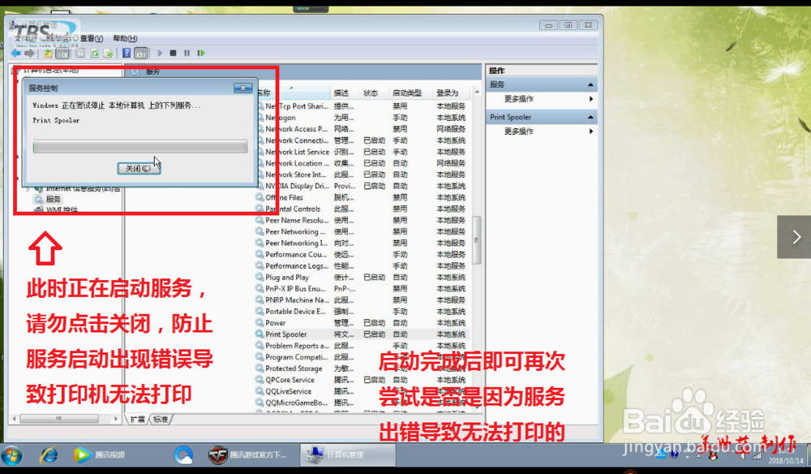The height and width of the screenshot is (474, 811).
Task: Click the progress bar in 服务控制 dialog
Action: click(138, 146)
